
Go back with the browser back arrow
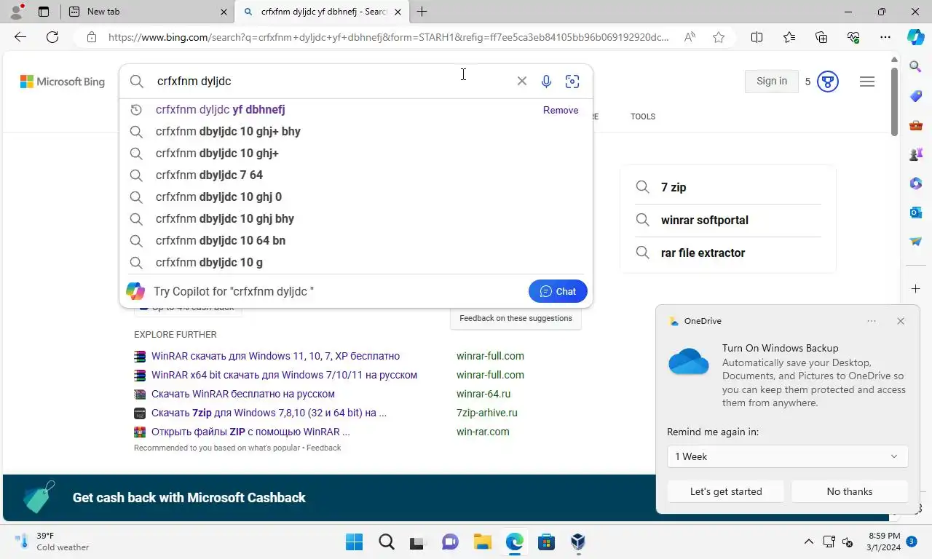coord(20,37)
